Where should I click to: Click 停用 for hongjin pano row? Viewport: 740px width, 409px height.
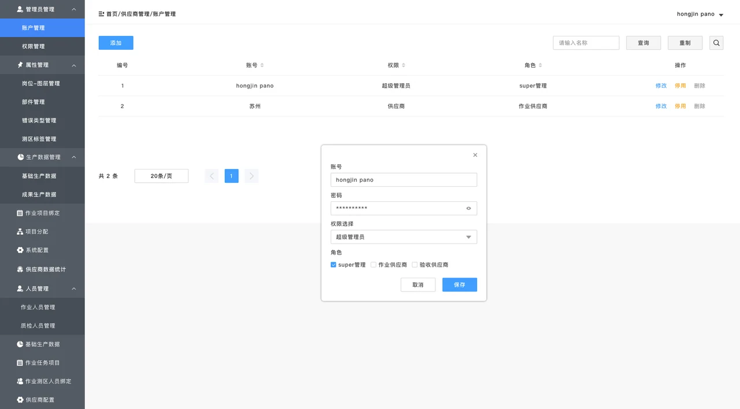(680, 86)
